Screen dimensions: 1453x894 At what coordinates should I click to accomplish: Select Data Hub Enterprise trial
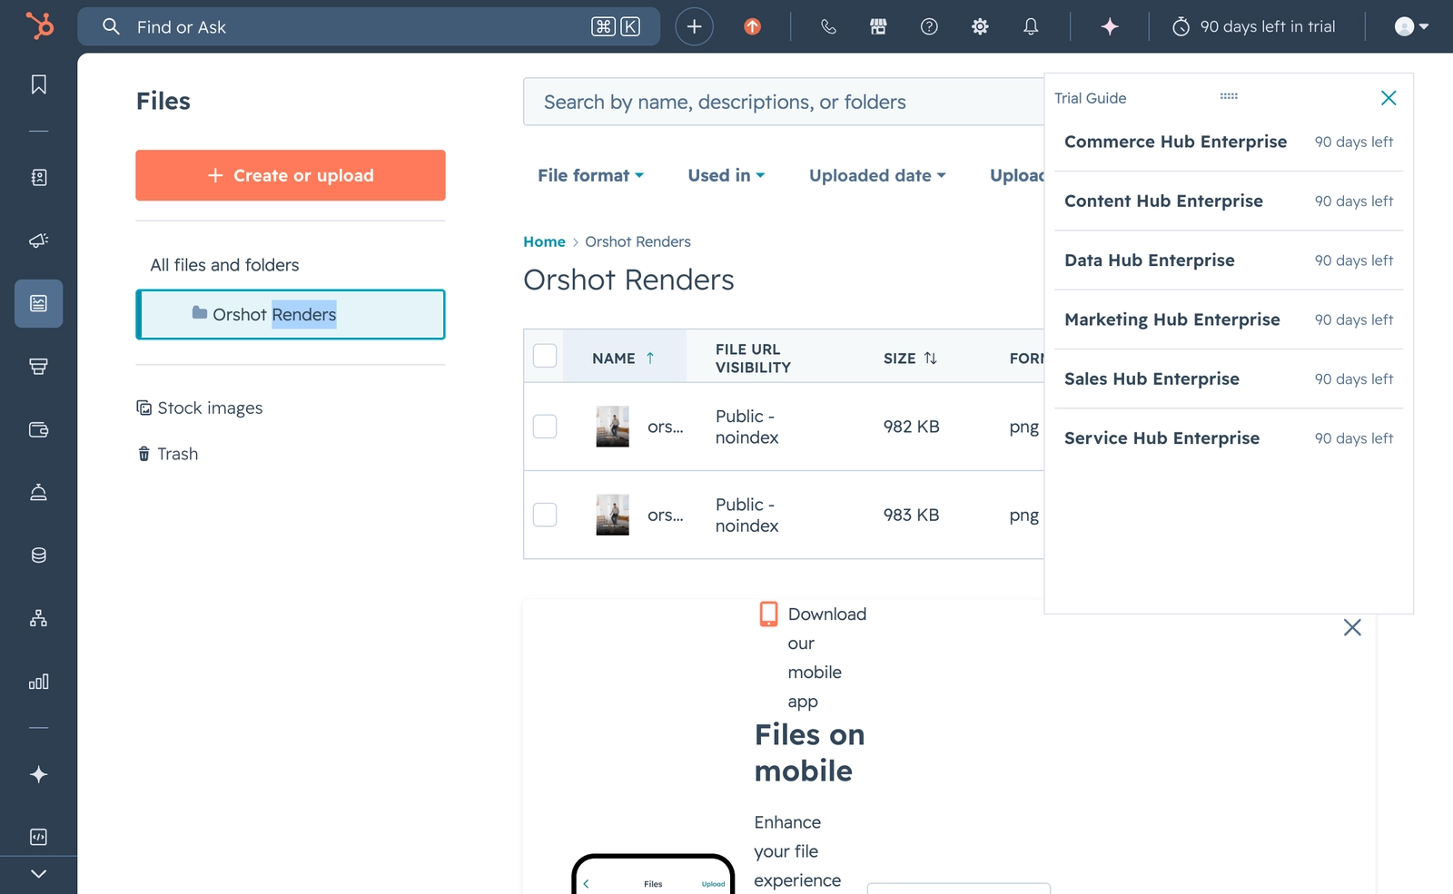(1229, 260)
